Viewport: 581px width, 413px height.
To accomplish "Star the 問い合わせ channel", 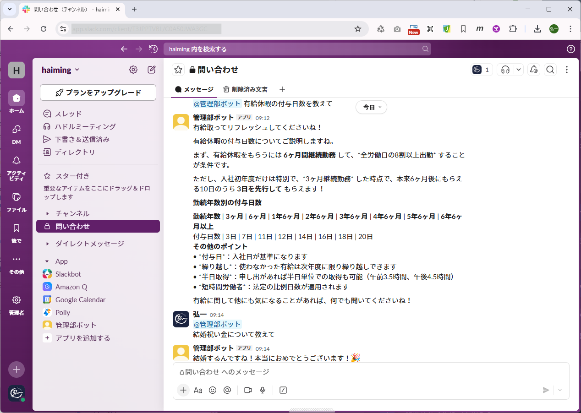I will [x=178, y=70].
